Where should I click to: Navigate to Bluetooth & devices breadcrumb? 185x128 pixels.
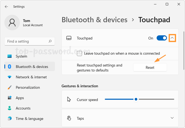94,20
